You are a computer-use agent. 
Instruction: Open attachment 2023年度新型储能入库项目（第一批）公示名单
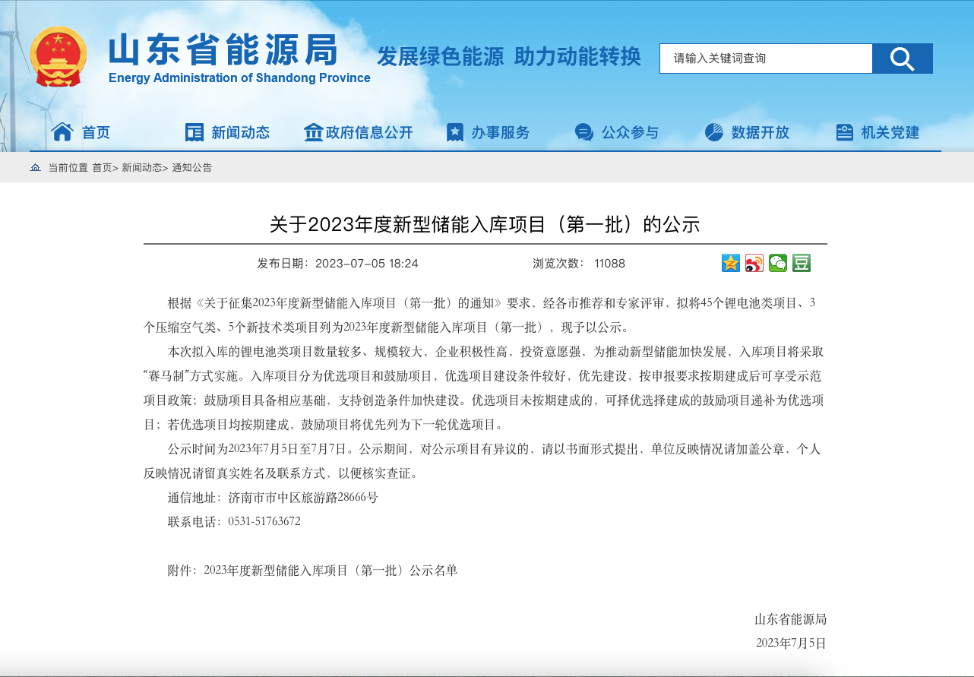[x=330, y=571]
